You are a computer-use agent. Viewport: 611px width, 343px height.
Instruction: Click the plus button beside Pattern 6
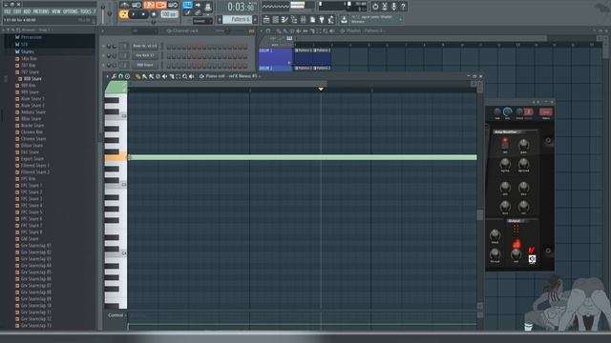pos(255,19)
